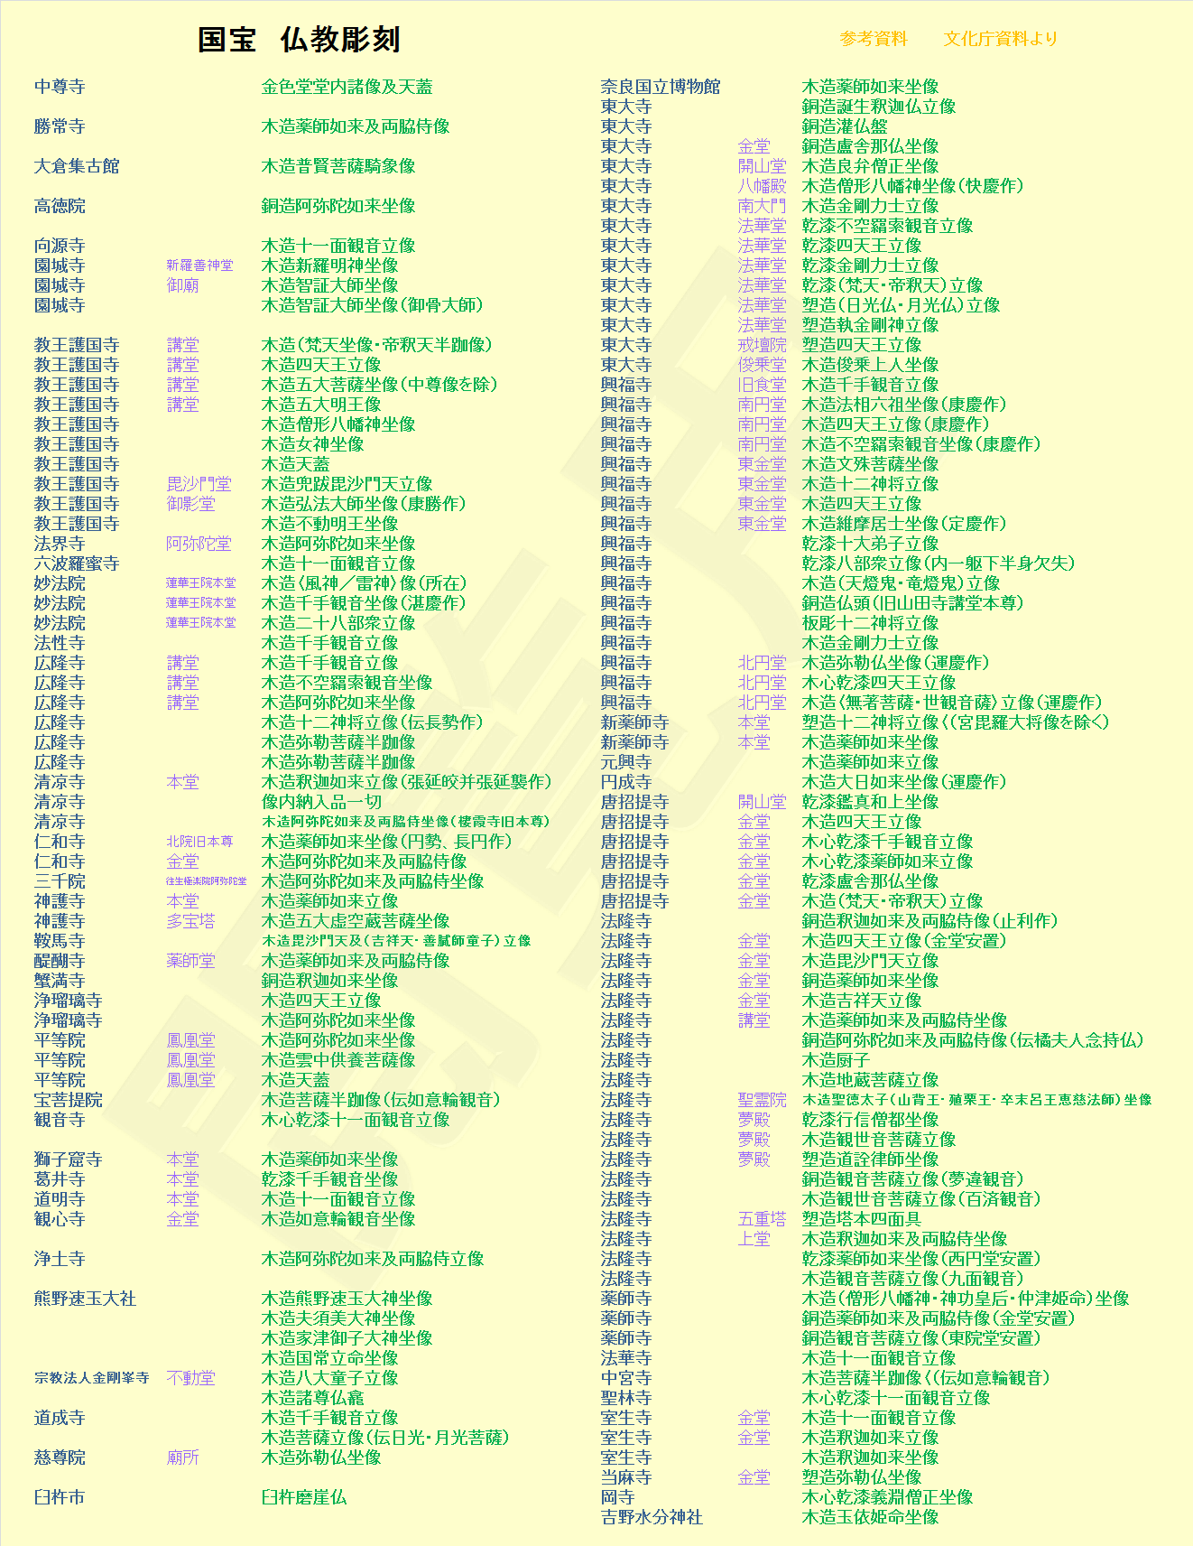Click the hall label 御廟
This screenshot has height=1546, width=1193.
[183, 285]
